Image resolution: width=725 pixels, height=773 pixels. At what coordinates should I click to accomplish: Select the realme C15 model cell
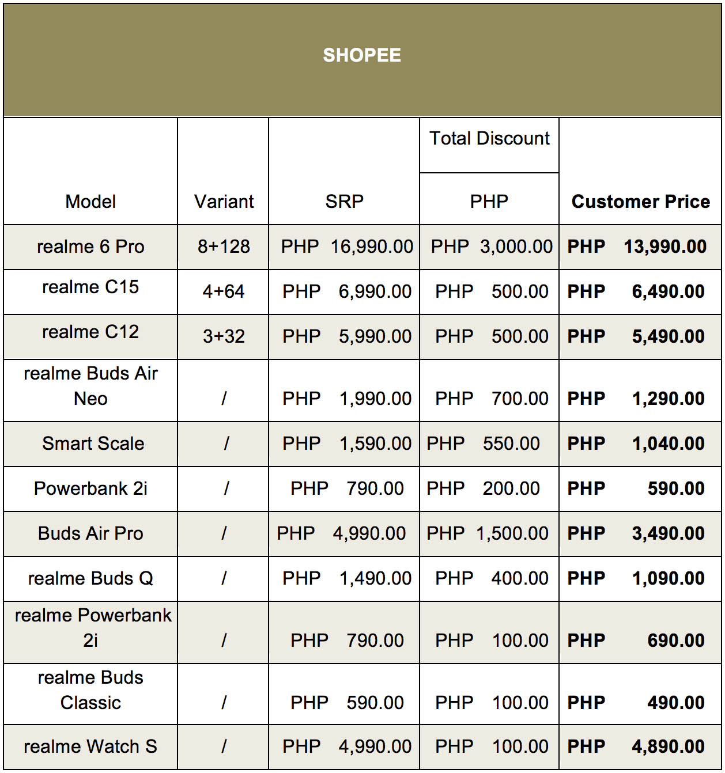coord(90,292)
